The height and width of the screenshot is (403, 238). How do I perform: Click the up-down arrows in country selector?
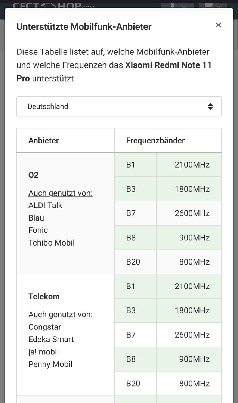coord(210,106)
